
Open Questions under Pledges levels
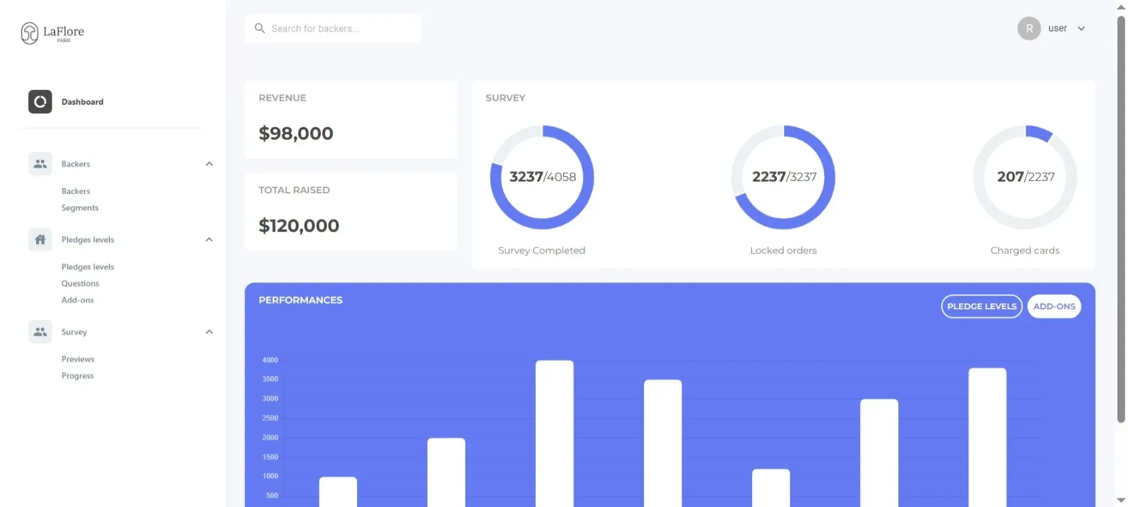(x=81, y=284)
